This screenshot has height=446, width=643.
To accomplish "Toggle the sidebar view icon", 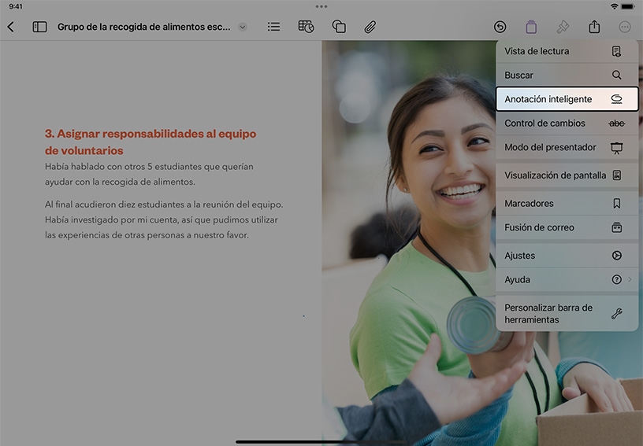I will 39,27.
